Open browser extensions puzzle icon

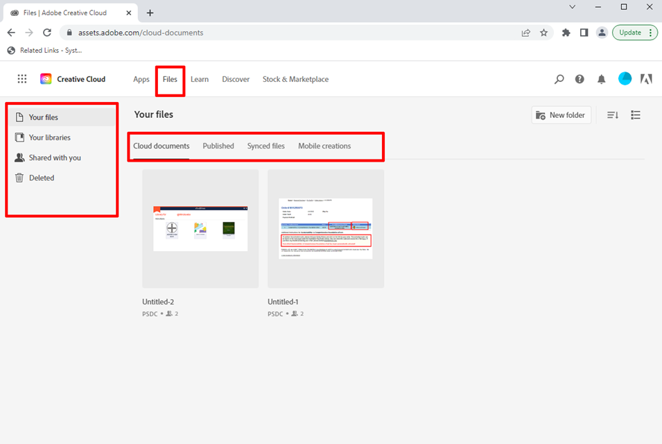tap(566, 33)
